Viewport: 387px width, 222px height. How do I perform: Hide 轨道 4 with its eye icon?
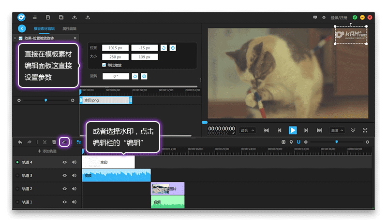(65, 162)
